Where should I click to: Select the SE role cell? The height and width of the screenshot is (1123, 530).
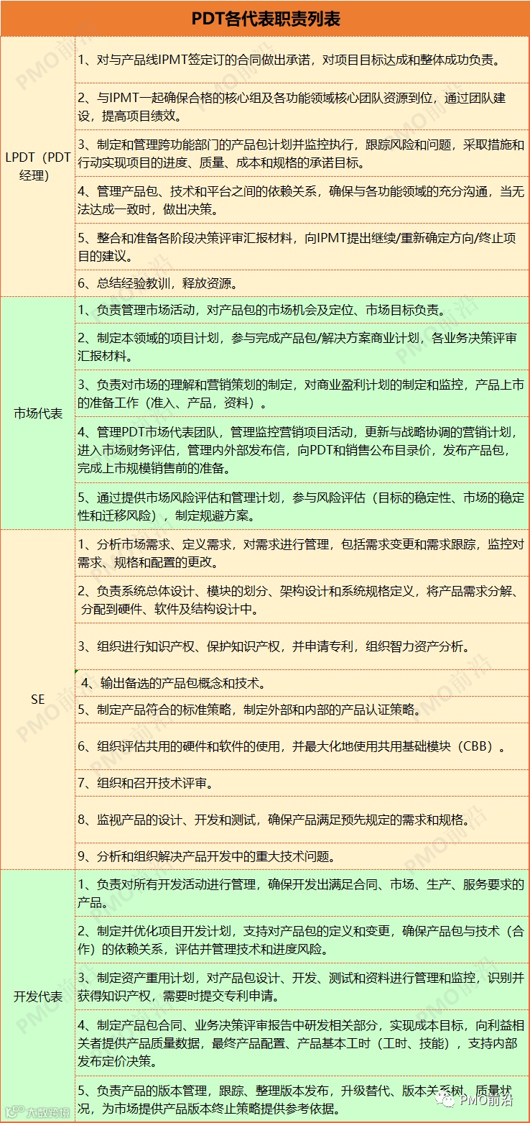click(x=37, y=699)
